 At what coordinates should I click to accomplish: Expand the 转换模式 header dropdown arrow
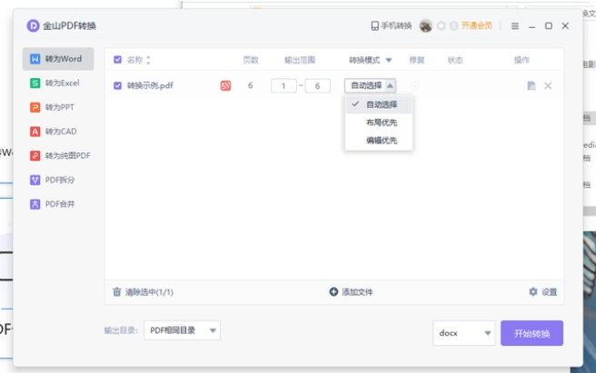(388, 60)
